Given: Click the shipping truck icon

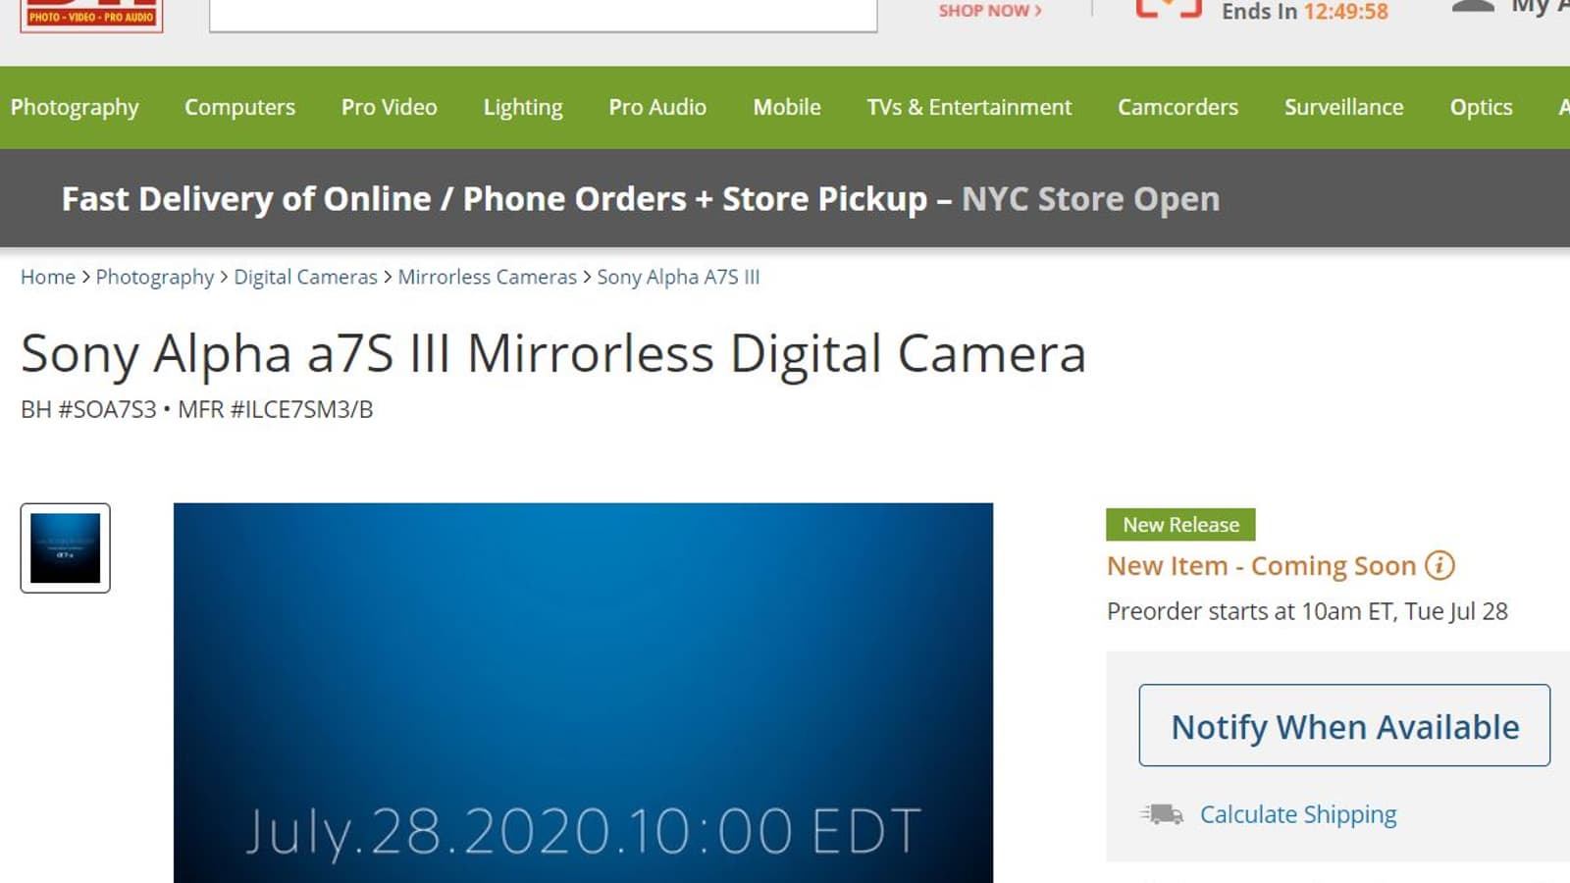Looking at the screenshot, I should [1162, 814].
